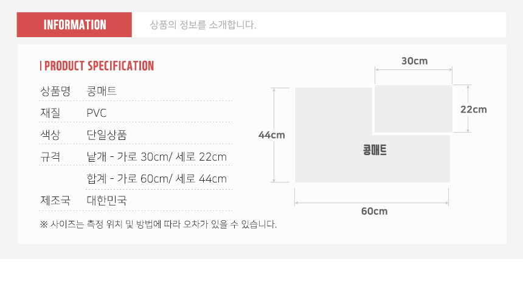
Task: Click the 60cm dimension label in diagram
Action: (x=374, y=211)
